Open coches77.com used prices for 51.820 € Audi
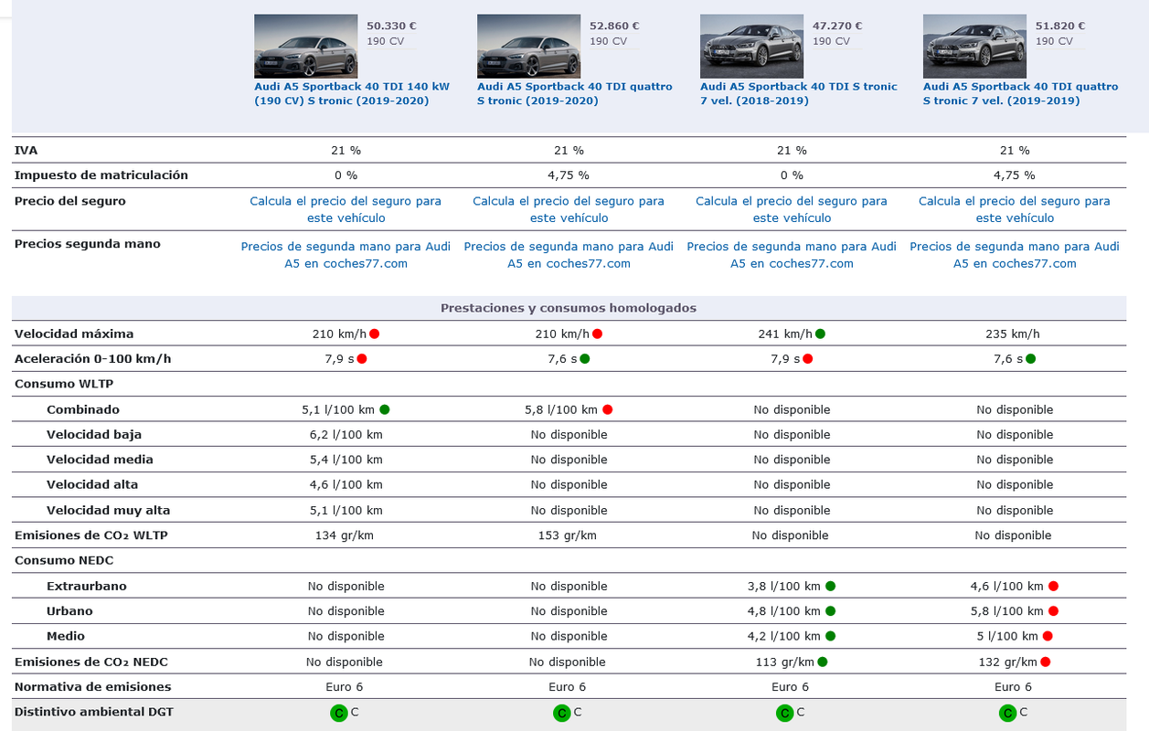This screenshot has width=1149, height=731. tap(1015, 255)
